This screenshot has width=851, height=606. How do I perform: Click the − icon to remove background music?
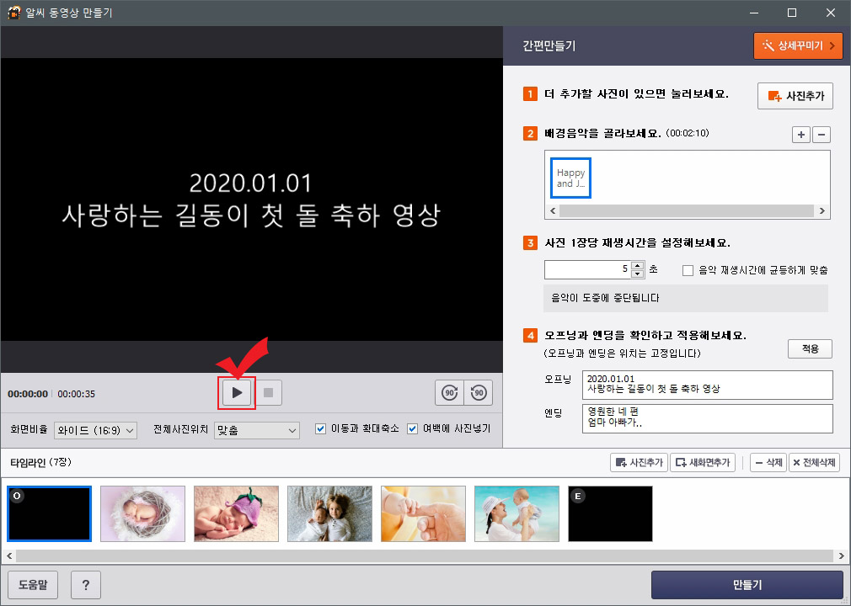click(822, 135)
